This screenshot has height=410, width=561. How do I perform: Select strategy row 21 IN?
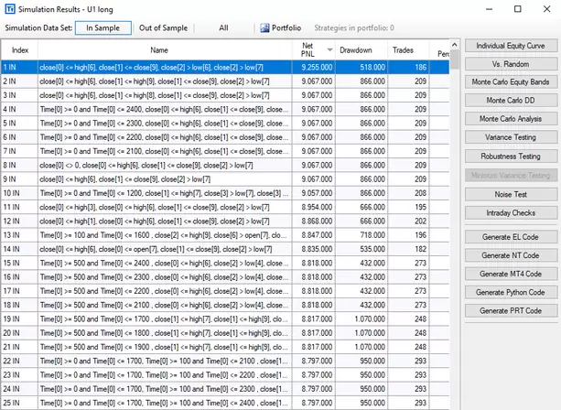tap(225, 347)
